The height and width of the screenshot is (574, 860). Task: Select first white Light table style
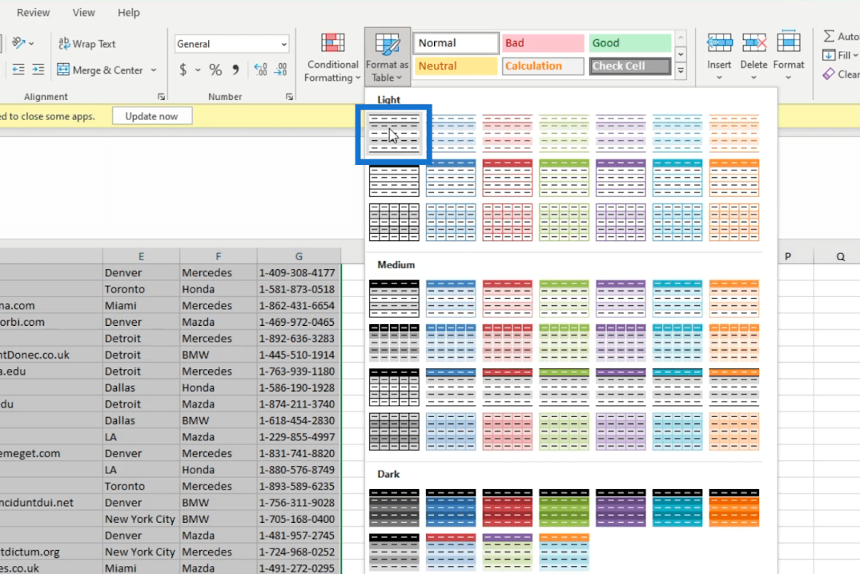tap(394, 134)
